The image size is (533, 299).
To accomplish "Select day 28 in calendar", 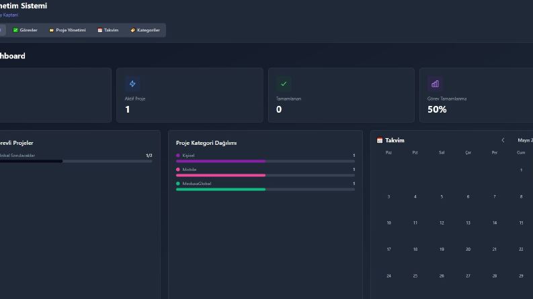I will coord(495,276).
